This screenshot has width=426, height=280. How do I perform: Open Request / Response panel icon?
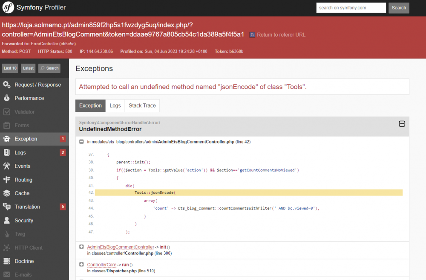click(x=7, y=85)
